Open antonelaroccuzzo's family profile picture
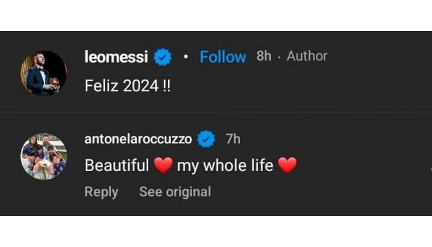 click(x=44, y=156)
